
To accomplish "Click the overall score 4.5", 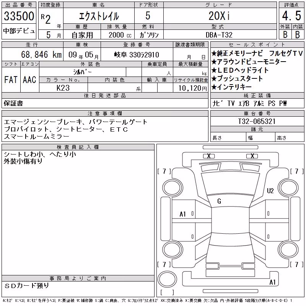I will [x=291, y=16].
